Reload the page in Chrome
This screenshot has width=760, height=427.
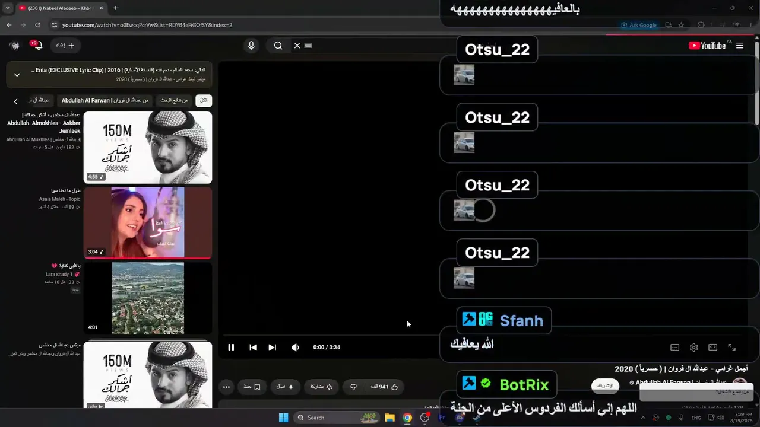tap(37, 25)
